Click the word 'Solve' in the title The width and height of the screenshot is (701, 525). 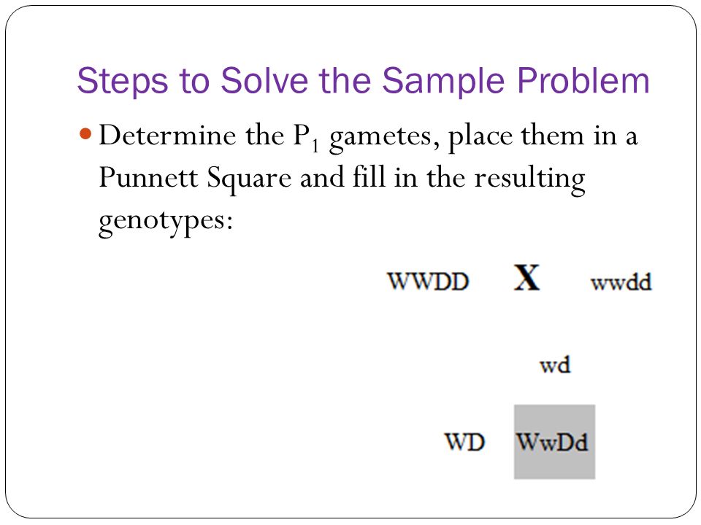(x=264, y=80)
